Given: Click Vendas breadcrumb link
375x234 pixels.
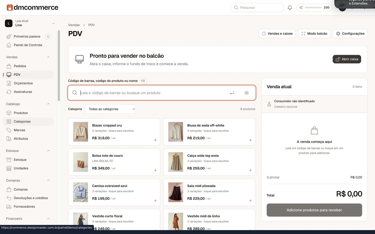Looking at the screenshot, I should [x=74, y=25].
